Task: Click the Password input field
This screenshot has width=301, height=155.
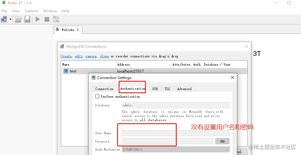Action: 167,141
